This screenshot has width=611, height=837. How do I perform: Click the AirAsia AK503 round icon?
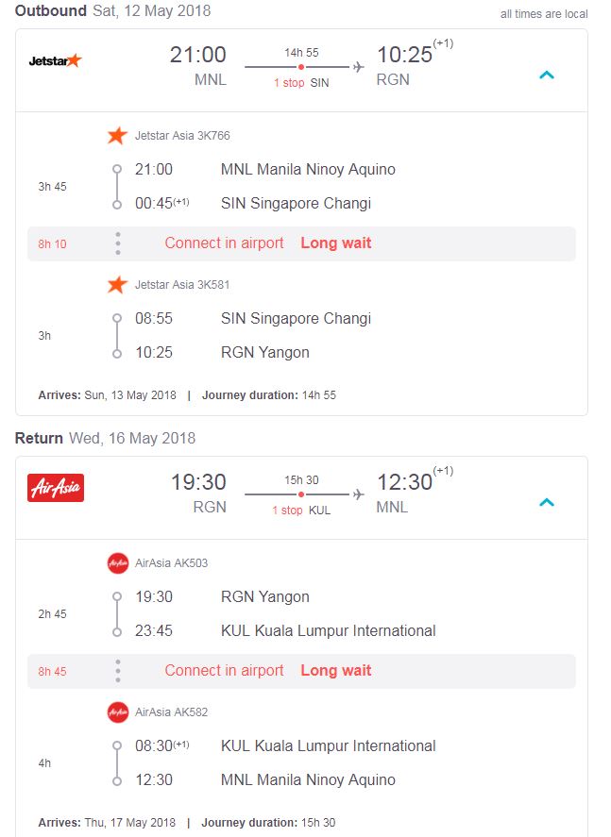117,563
